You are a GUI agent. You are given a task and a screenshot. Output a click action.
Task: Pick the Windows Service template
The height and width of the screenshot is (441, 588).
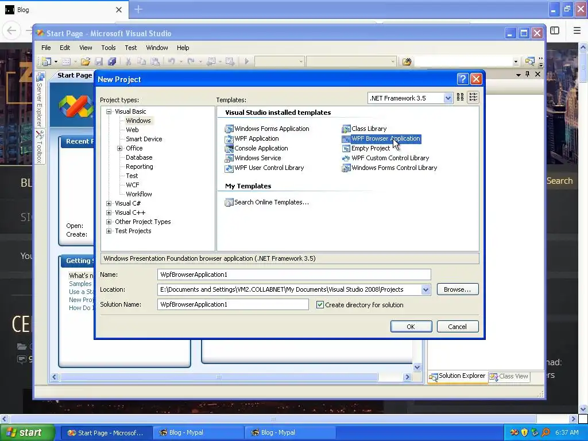click(x=253, y=158)
